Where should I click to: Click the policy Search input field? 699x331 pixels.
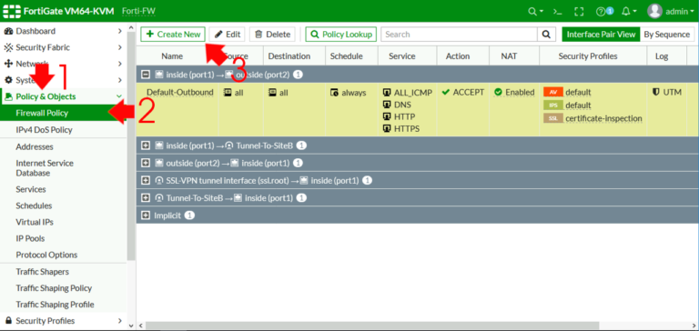459,35
